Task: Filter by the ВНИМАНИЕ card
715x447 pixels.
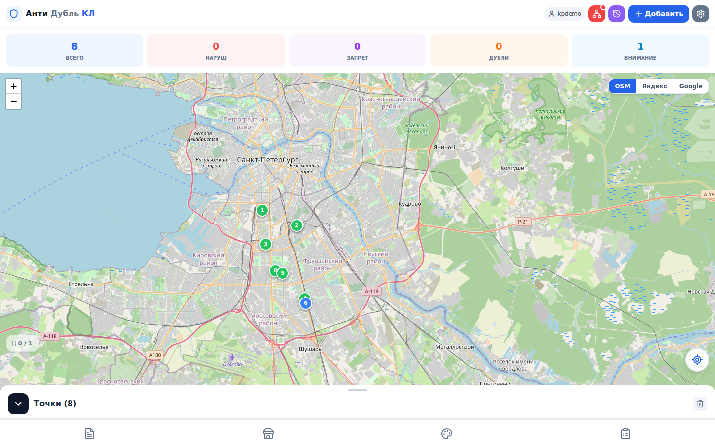Action: [x=641, y=50]
